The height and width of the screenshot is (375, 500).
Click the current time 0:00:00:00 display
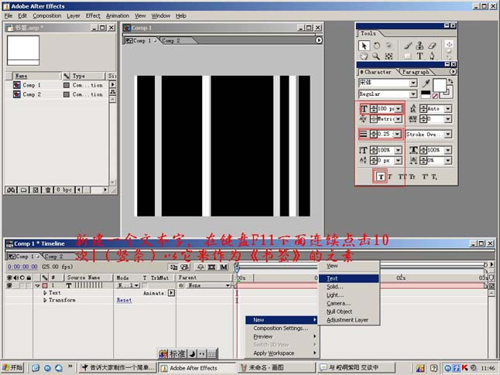pyautogui.click(x=22, y=267)
